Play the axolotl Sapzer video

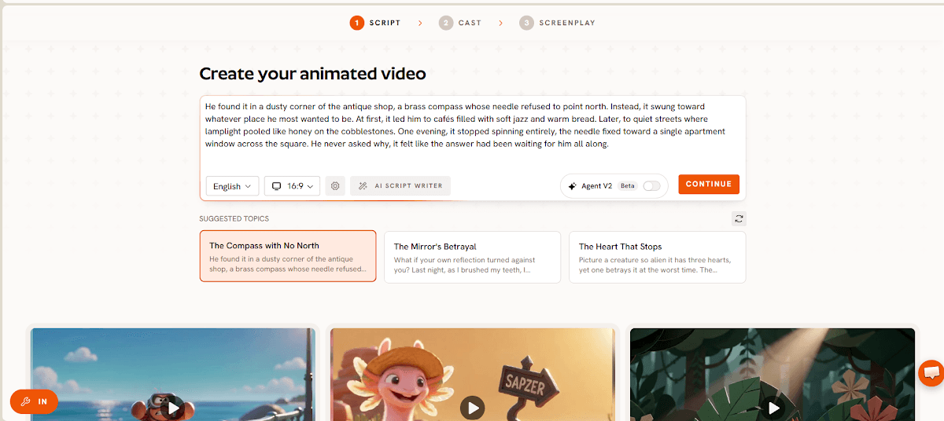coord(473,408)
